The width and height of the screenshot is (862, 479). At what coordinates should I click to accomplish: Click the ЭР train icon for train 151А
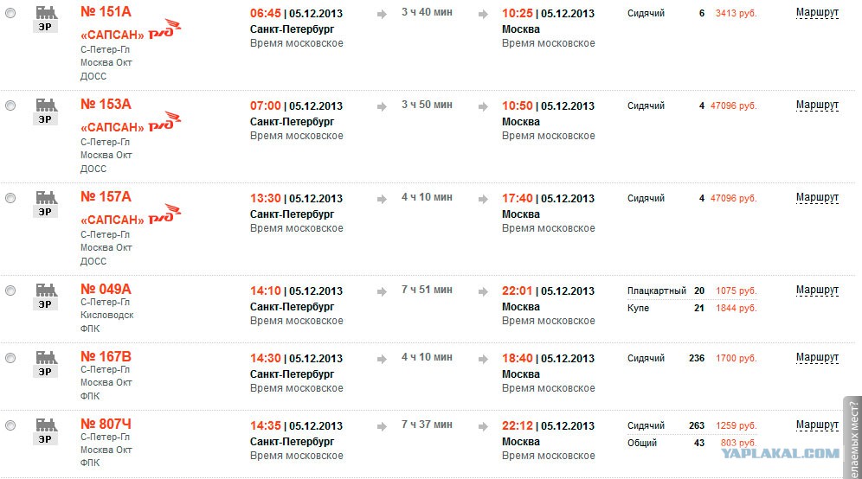coord(46,19)
